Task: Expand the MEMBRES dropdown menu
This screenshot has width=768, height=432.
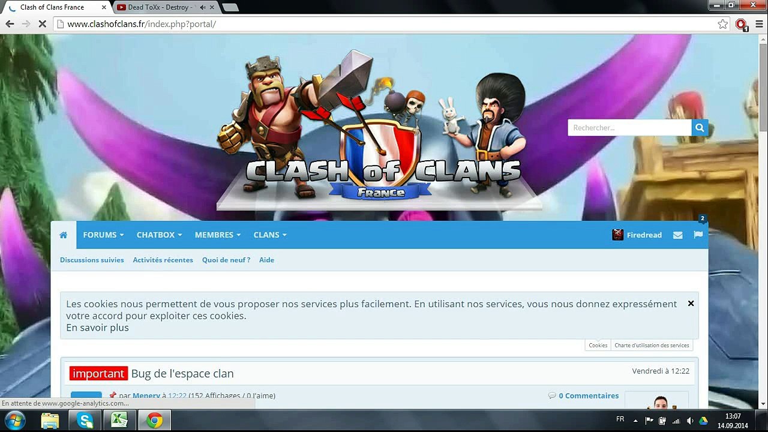Action: tap(218, 235)
